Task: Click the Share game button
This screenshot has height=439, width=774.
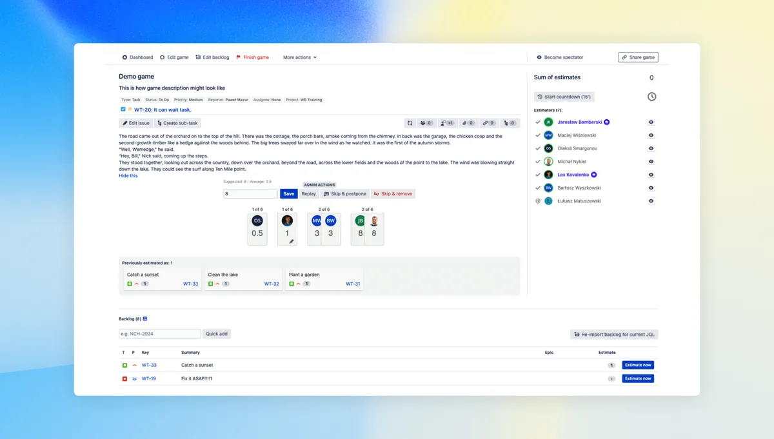Action: [x=638, y=57]
